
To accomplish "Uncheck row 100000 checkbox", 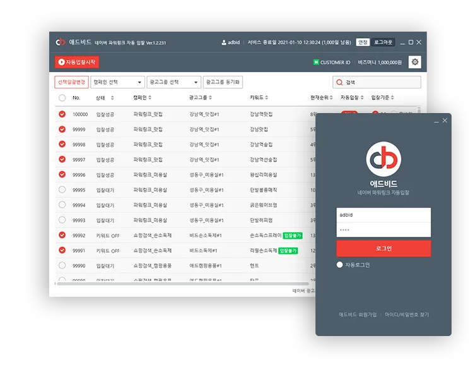I will click(x=62, y=114).
